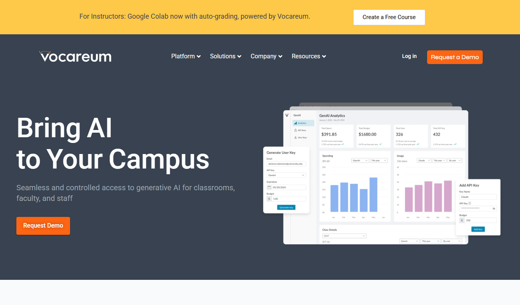The image size is (520, 305).
Task: Open the Company menu
Action: [266, 56]
